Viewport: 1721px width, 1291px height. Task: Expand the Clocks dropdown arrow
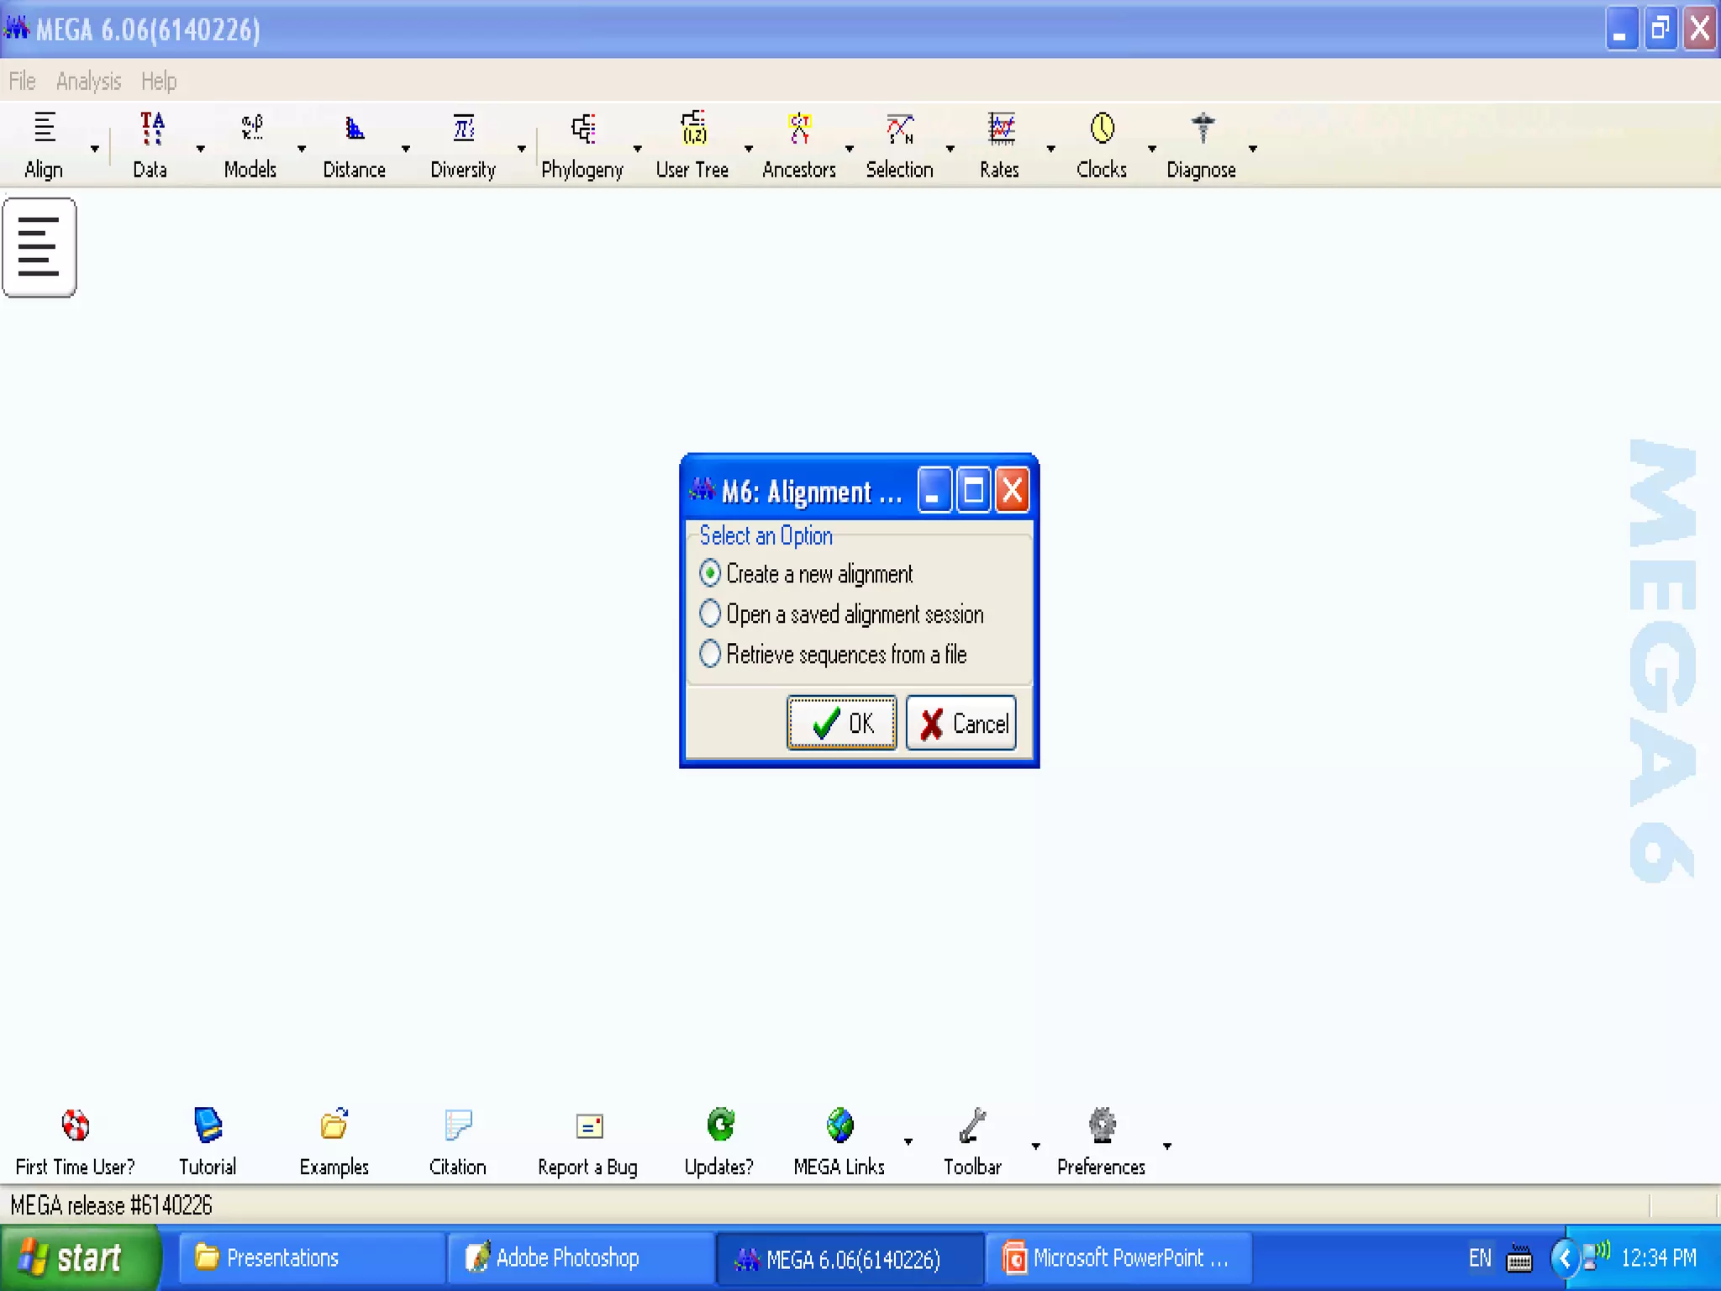coord(1152,149)
